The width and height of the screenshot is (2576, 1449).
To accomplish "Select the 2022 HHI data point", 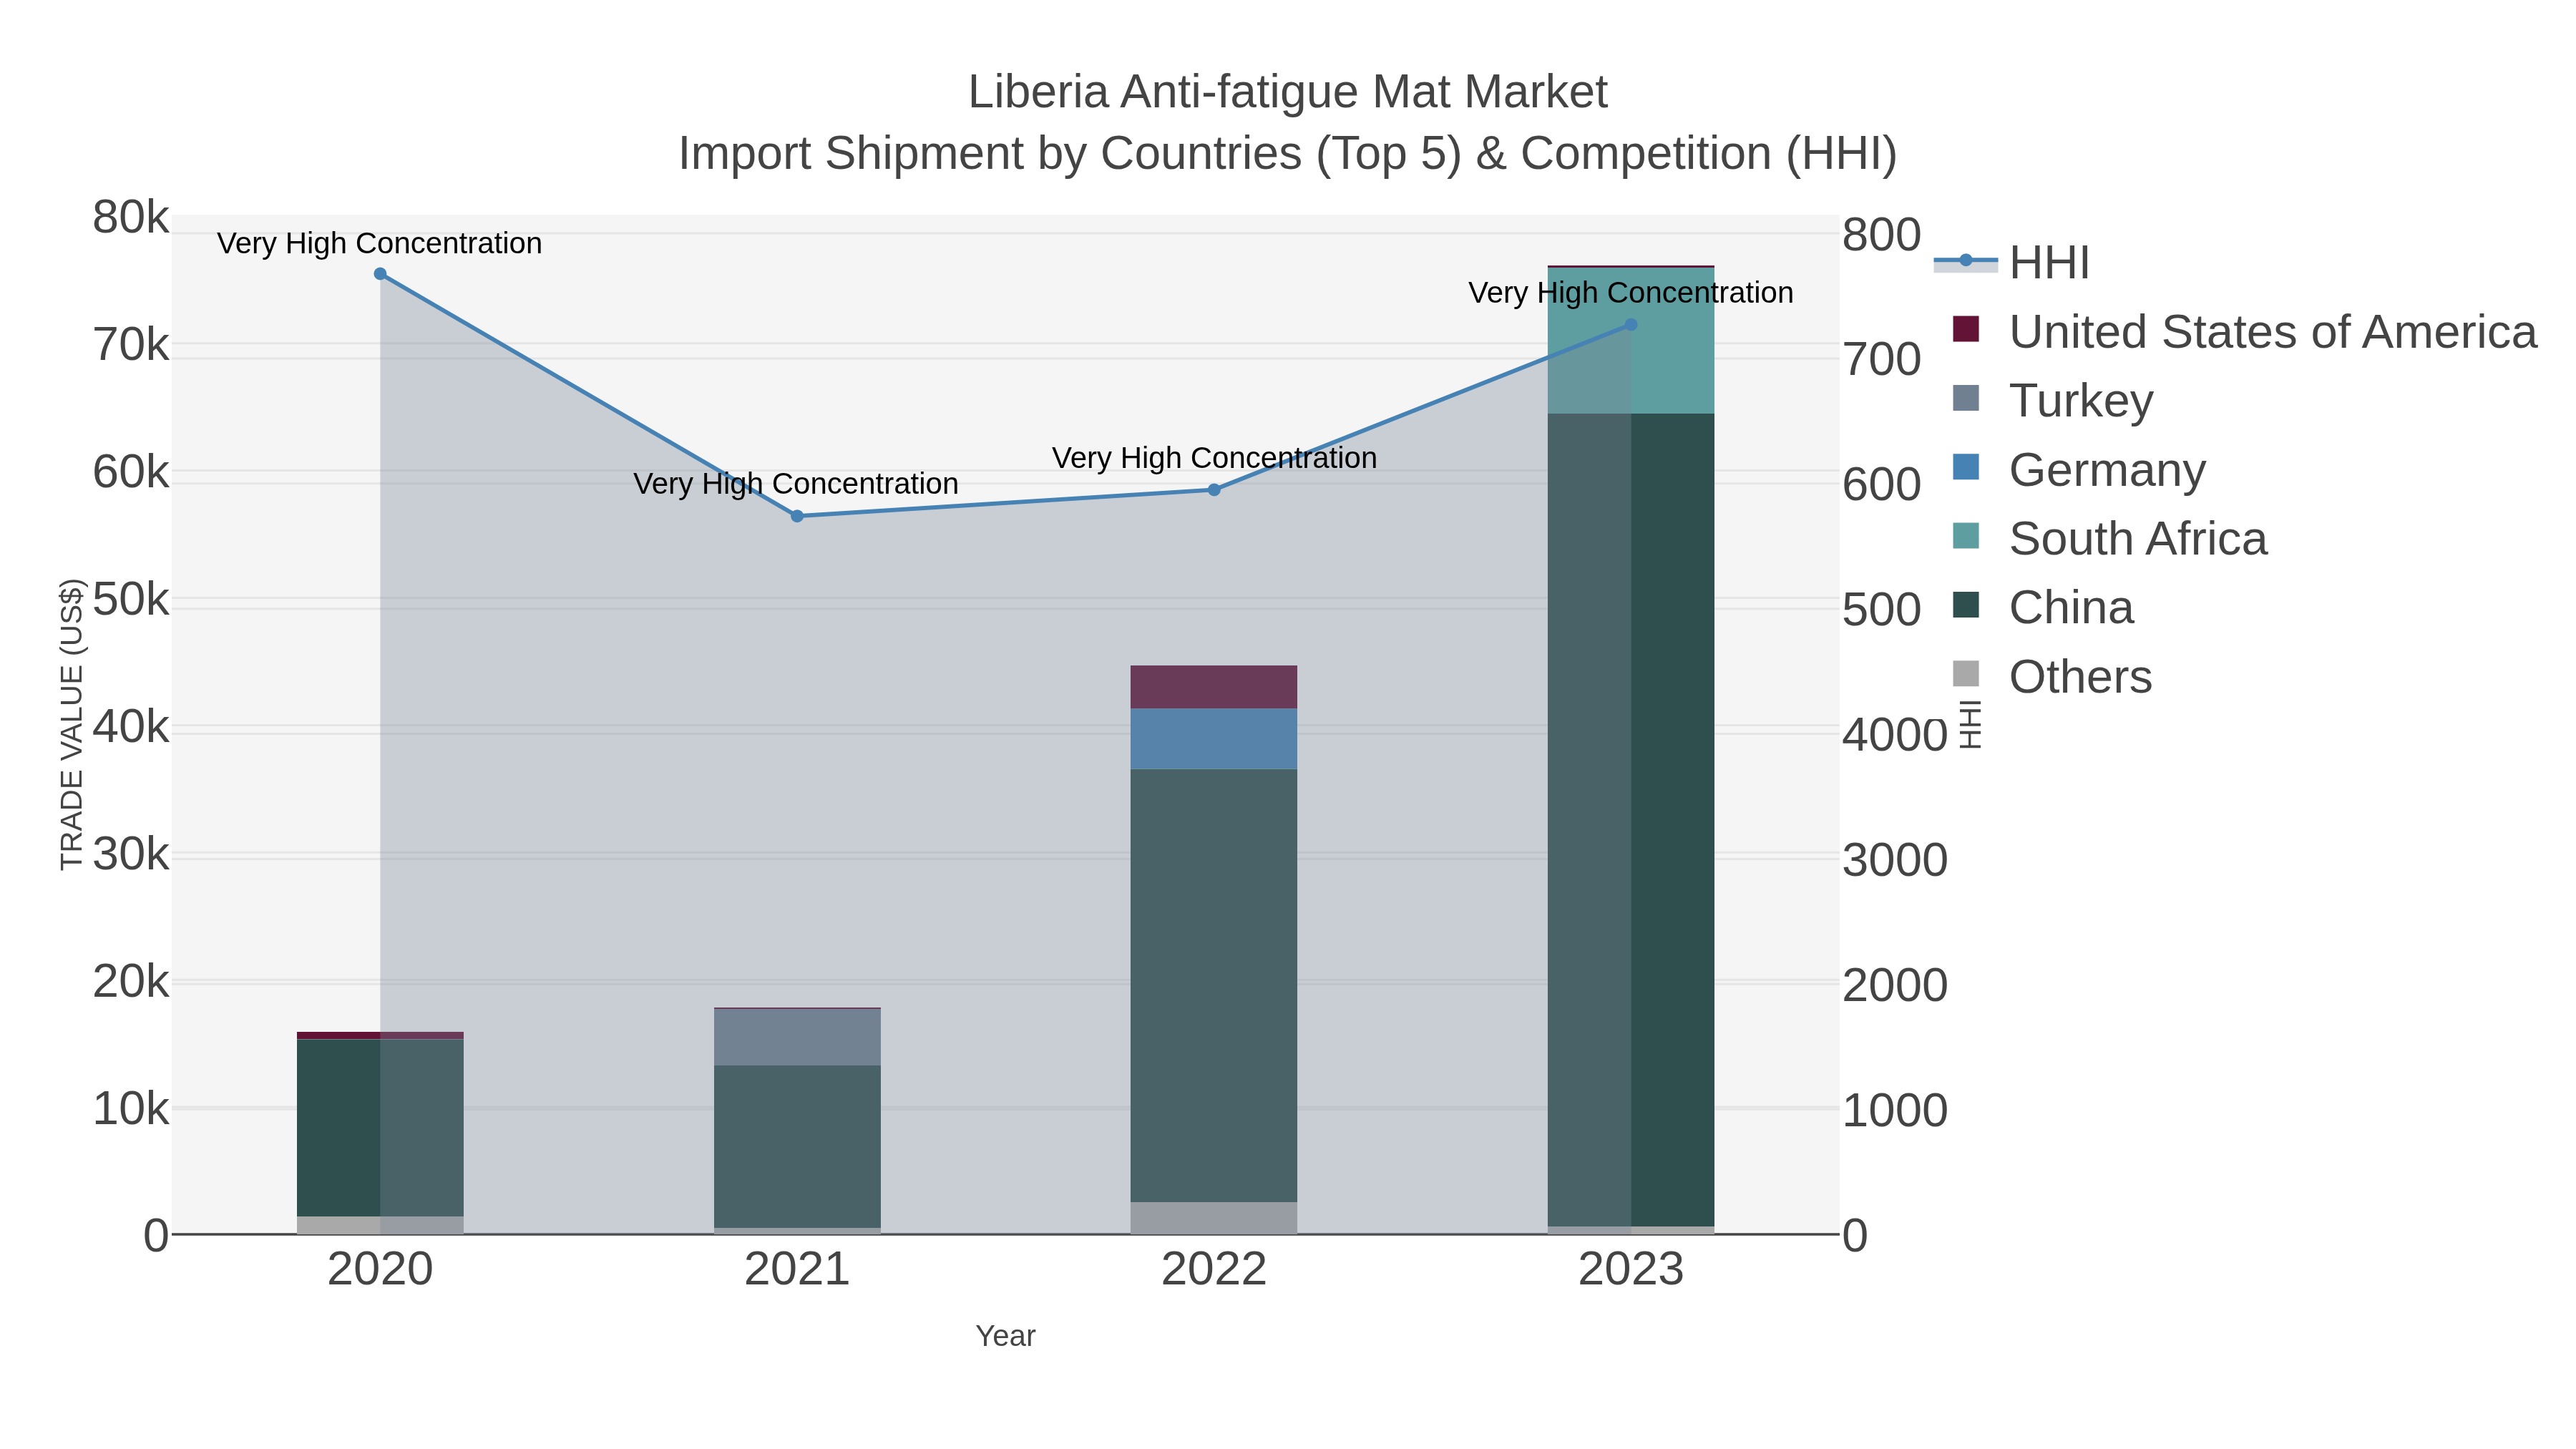I will click(1214, 490).
